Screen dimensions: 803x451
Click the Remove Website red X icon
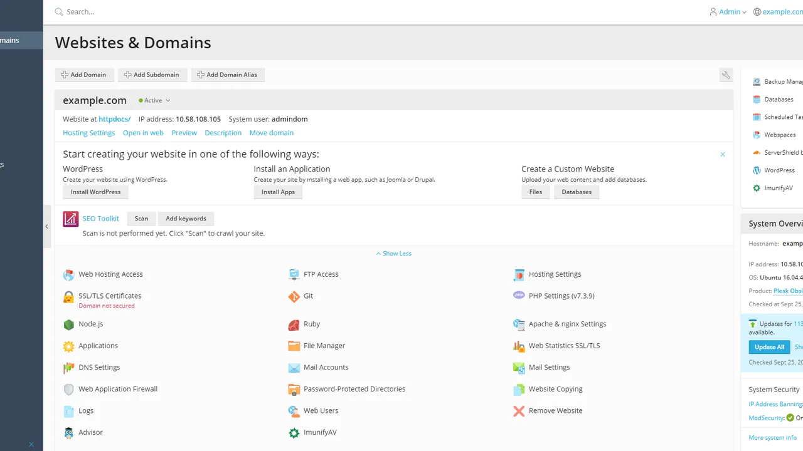(x=519, y=411)
